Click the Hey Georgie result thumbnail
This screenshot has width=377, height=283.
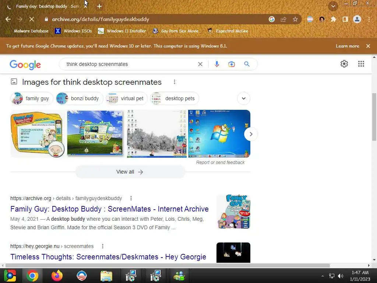(x=233, y=253)
